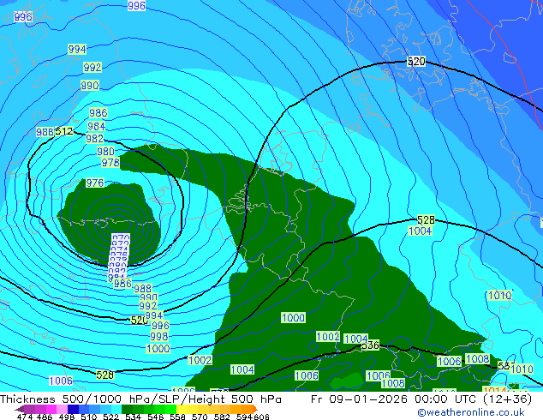Click the '1002' label at the green area's western edge
Image resolution: width=543 pixels, height=420 pixels.
(x=200, y=360)
